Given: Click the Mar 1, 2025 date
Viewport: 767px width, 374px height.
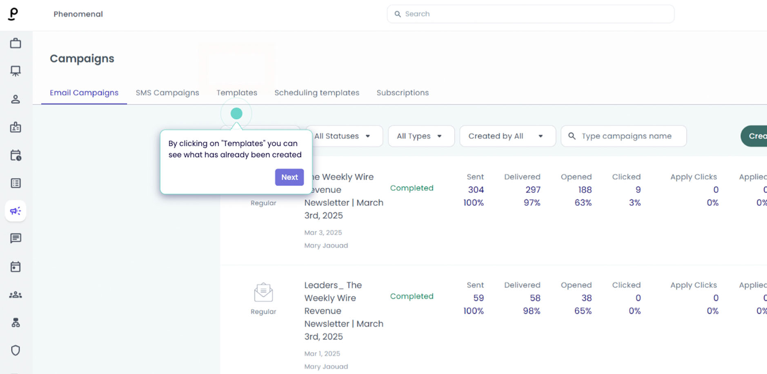Looking at the screenshot, I should click(322, 354).
